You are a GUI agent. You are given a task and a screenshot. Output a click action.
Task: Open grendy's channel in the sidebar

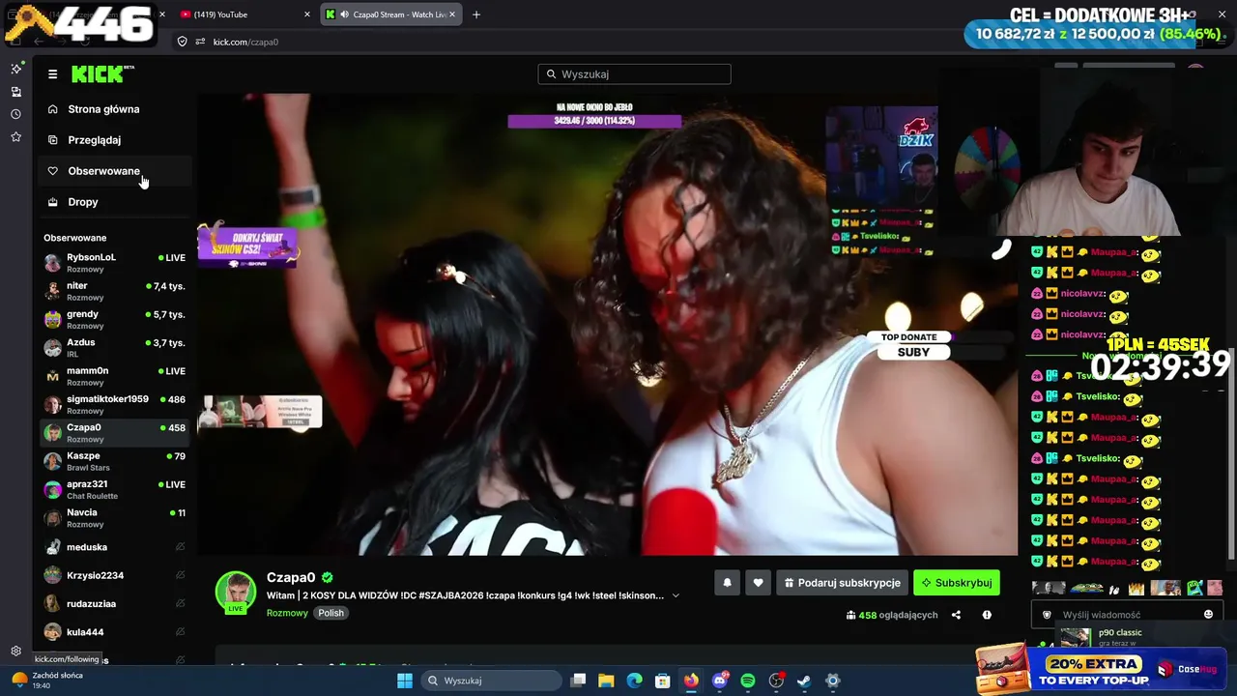click(115, 319)
